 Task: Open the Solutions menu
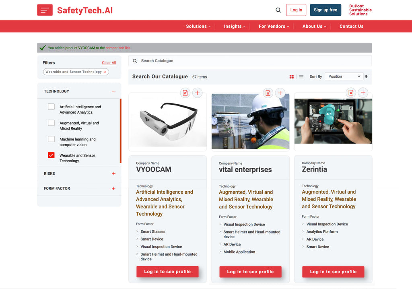click(198, 26)
